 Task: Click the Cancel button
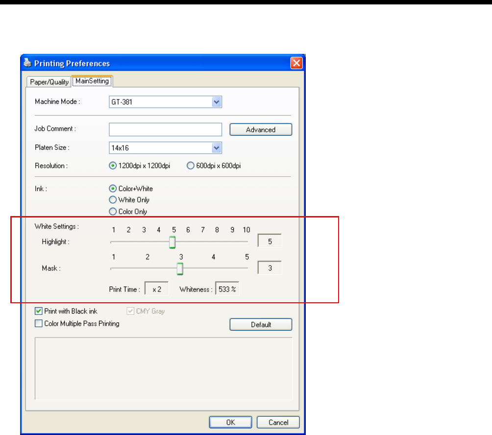(x=278, y=422)
